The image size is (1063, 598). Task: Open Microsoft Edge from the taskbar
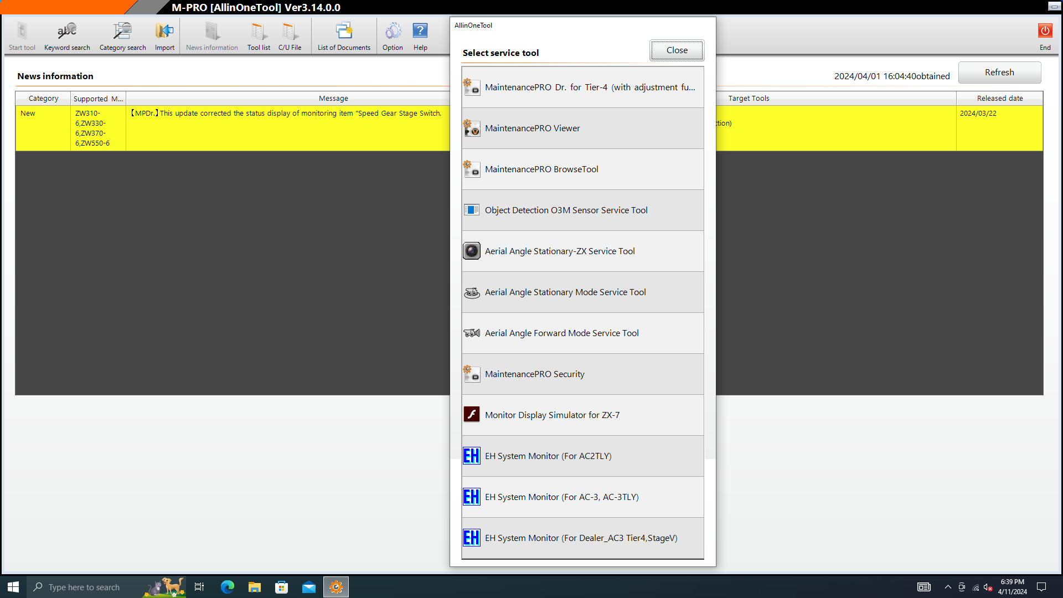(x=228, y=587)
